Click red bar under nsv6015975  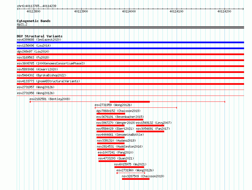[x=129, y=167]
